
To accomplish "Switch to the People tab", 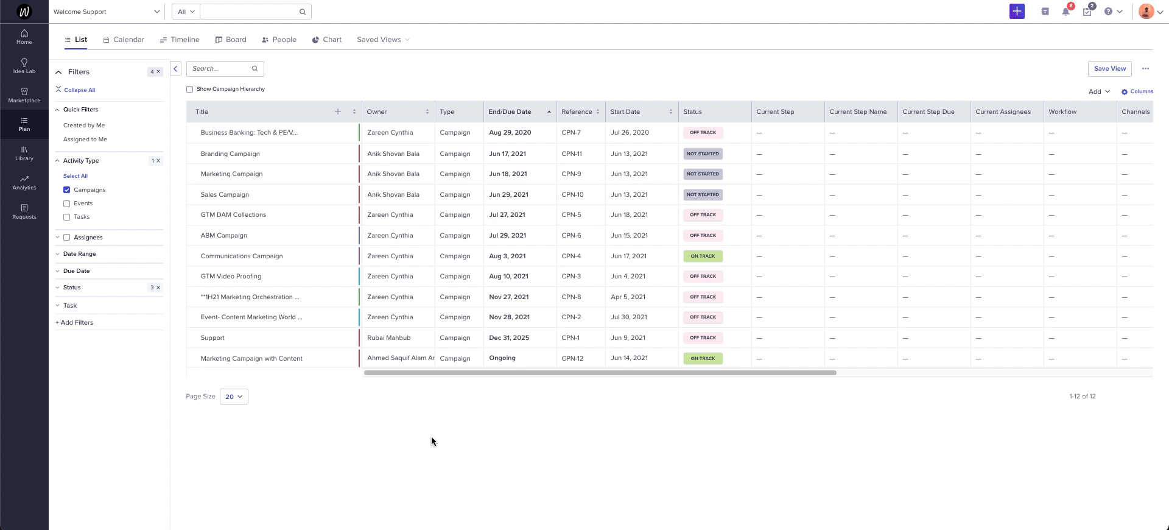I will point(279,40).
